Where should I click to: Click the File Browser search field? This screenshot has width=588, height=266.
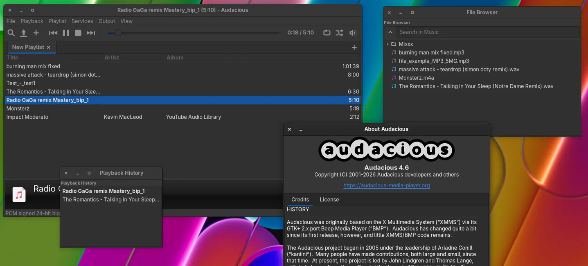click(x=488, y=32)
